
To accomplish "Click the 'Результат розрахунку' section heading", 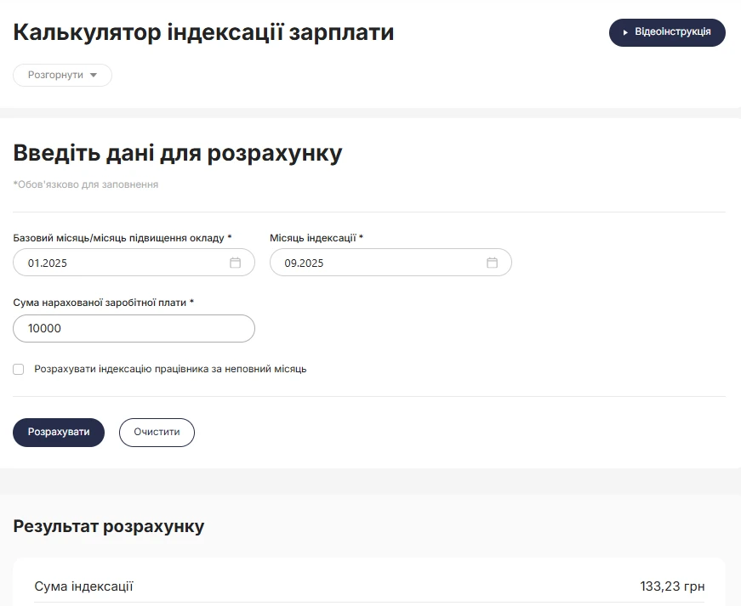I will point(109,526).
